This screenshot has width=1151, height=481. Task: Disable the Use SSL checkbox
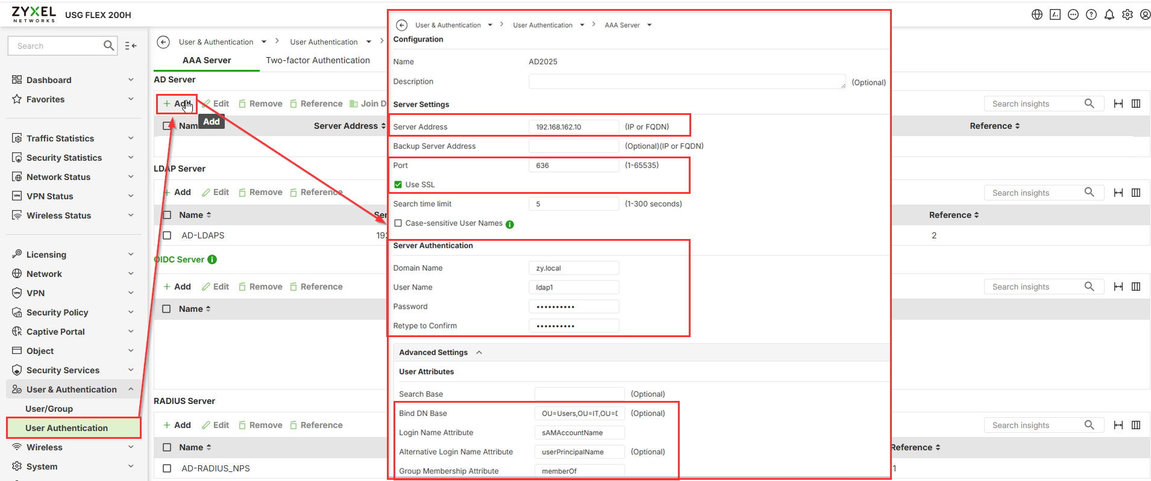point(398,185)
